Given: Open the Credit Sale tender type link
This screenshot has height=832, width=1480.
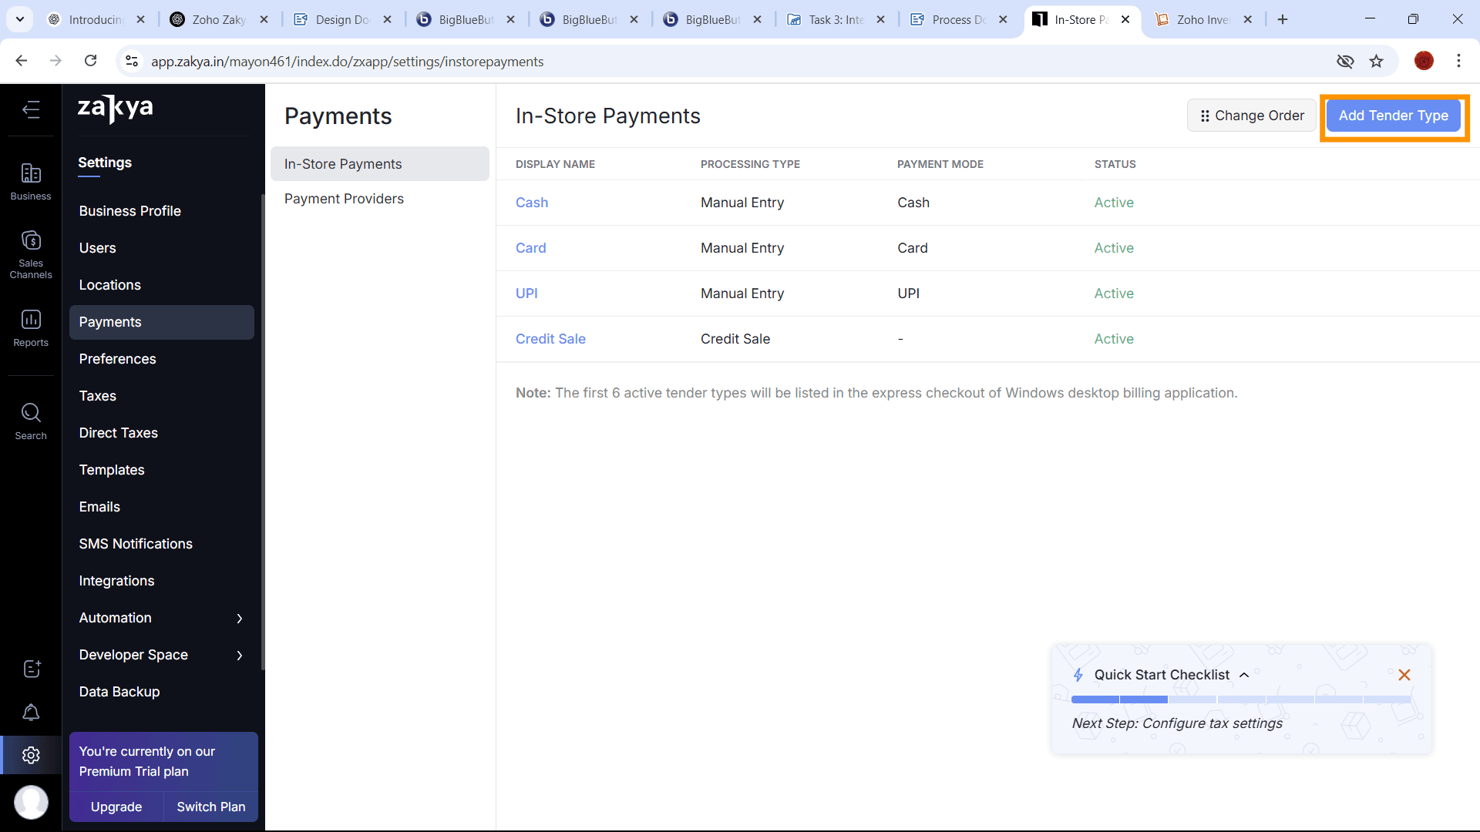Looking at the screenshot, I should click(550, 339).
